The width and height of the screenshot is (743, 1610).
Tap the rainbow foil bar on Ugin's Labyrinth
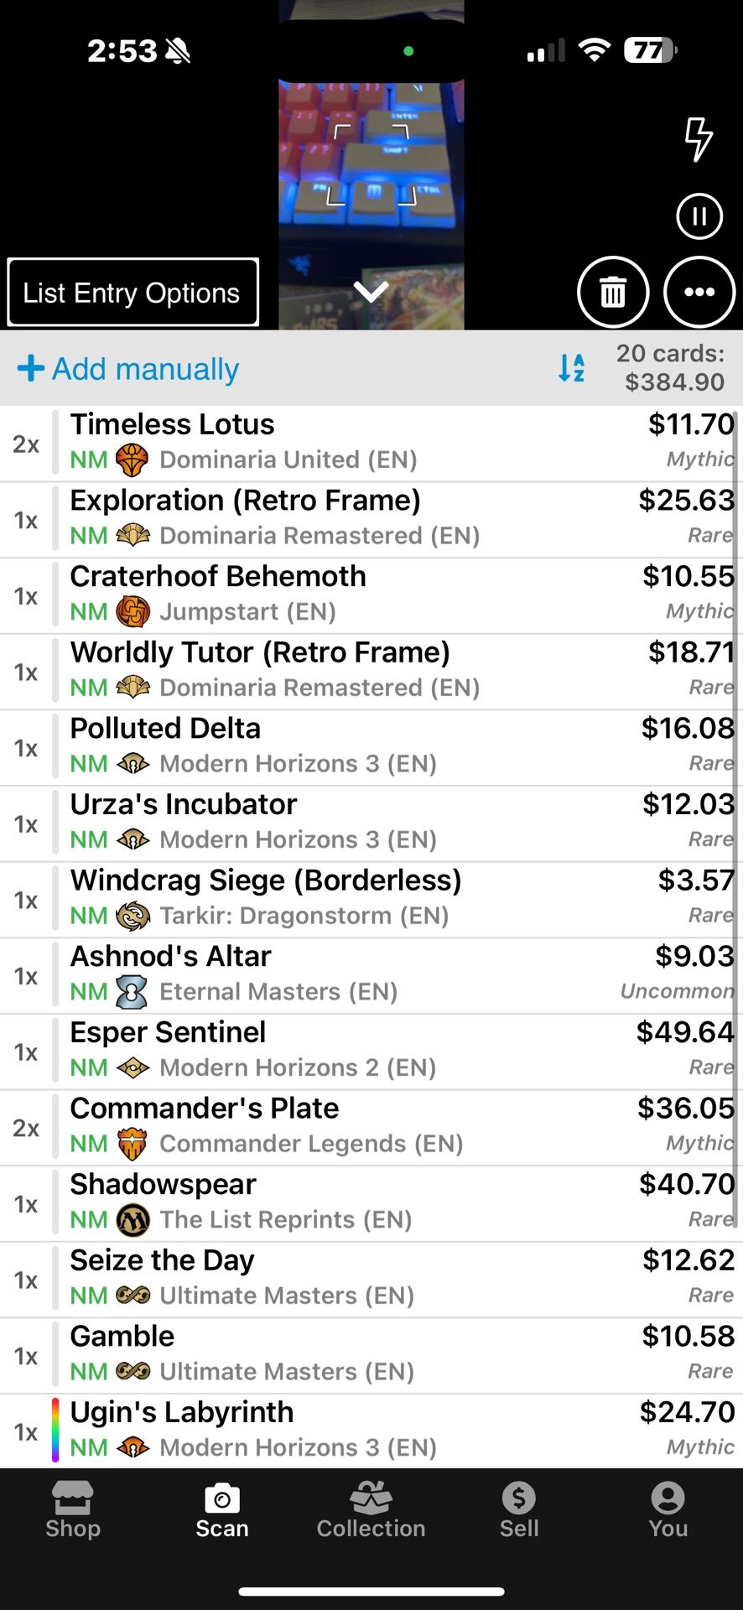pos(55,1431)
